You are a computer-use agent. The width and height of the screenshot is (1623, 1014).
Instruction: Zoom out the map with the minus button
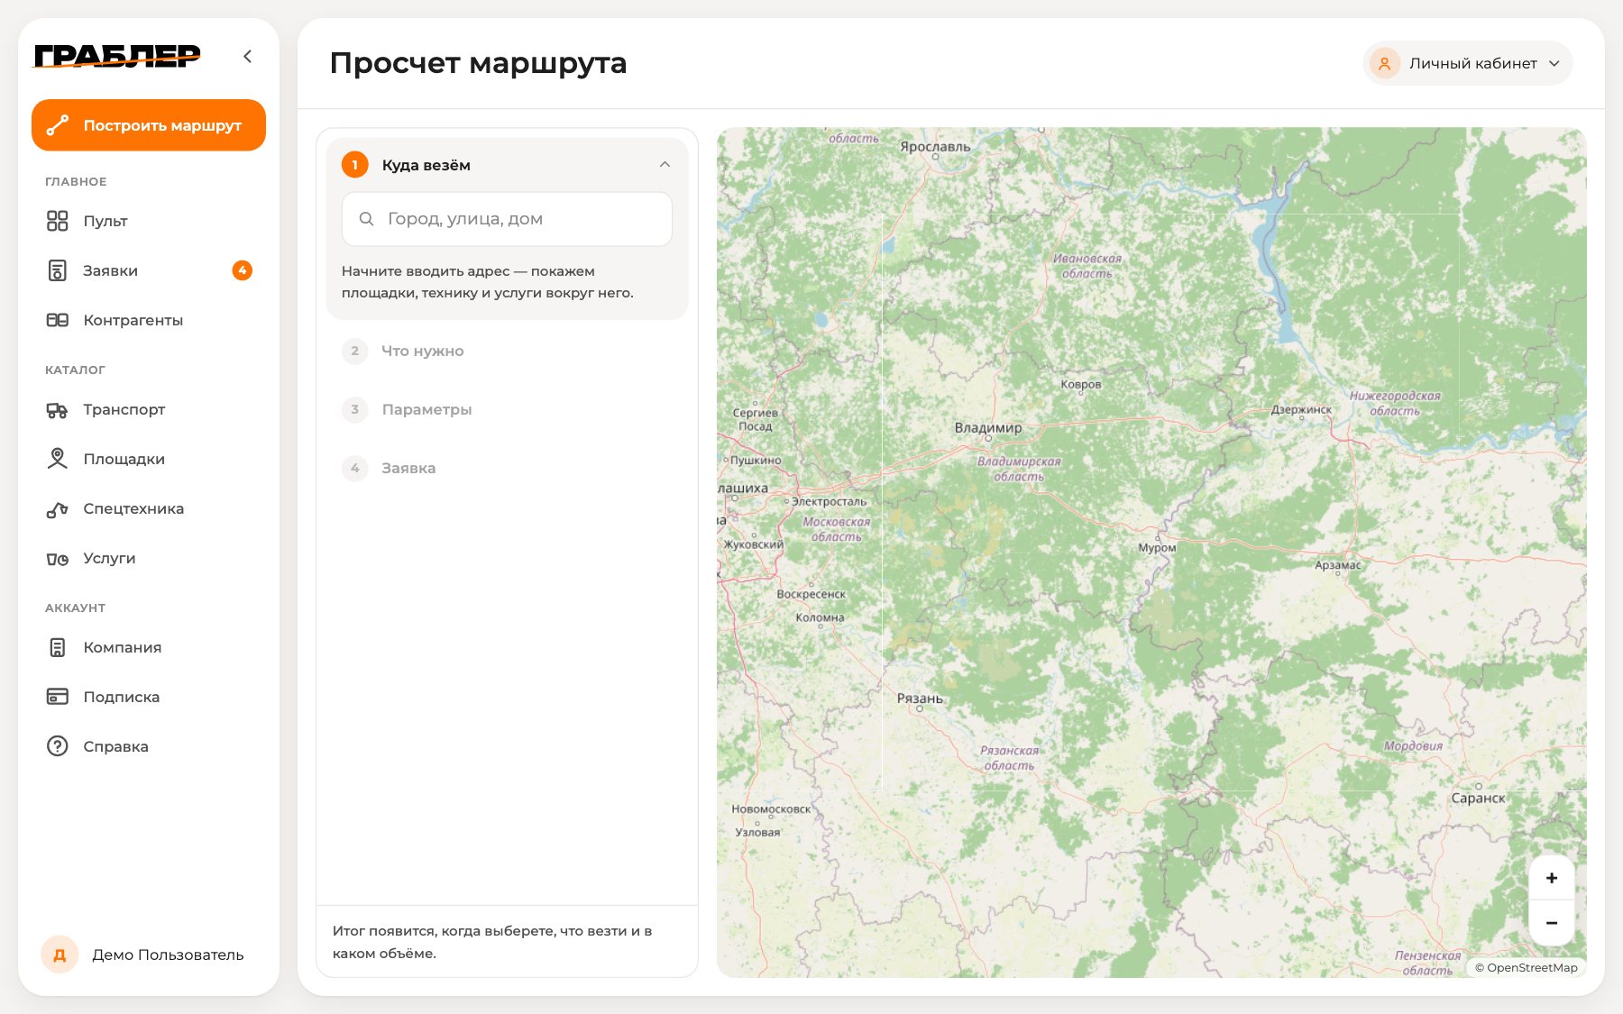click(x=1552, y=923)
